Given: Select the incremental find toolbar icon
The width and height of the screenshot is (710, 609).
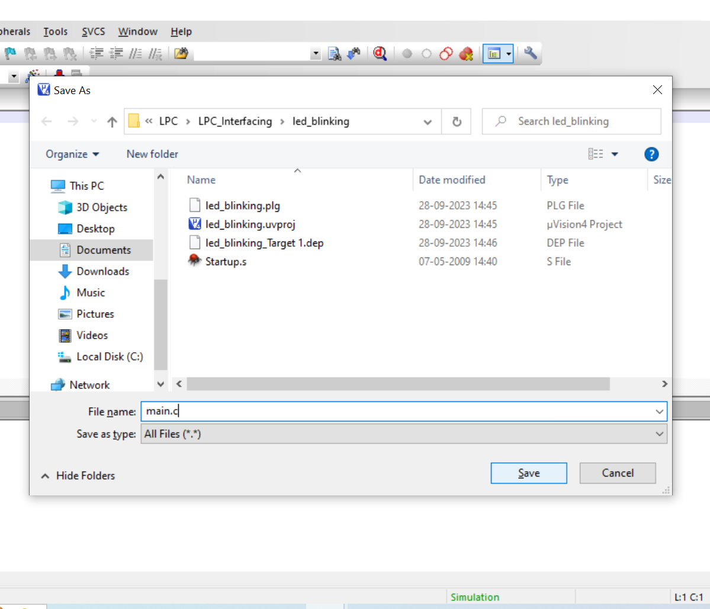Looking at the screenshot, I should 354,53.
